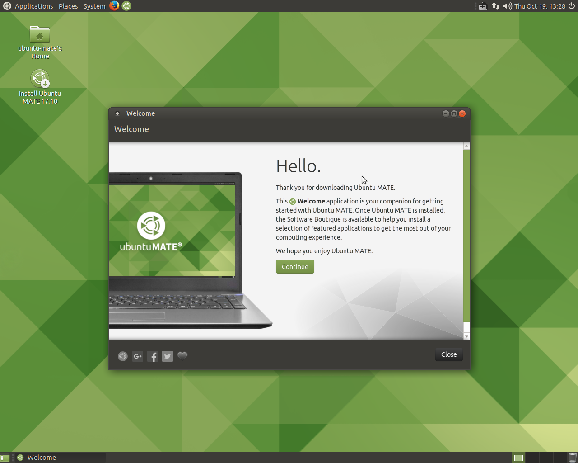Click the Welcome scrollbar down arrow

[466, 337]
